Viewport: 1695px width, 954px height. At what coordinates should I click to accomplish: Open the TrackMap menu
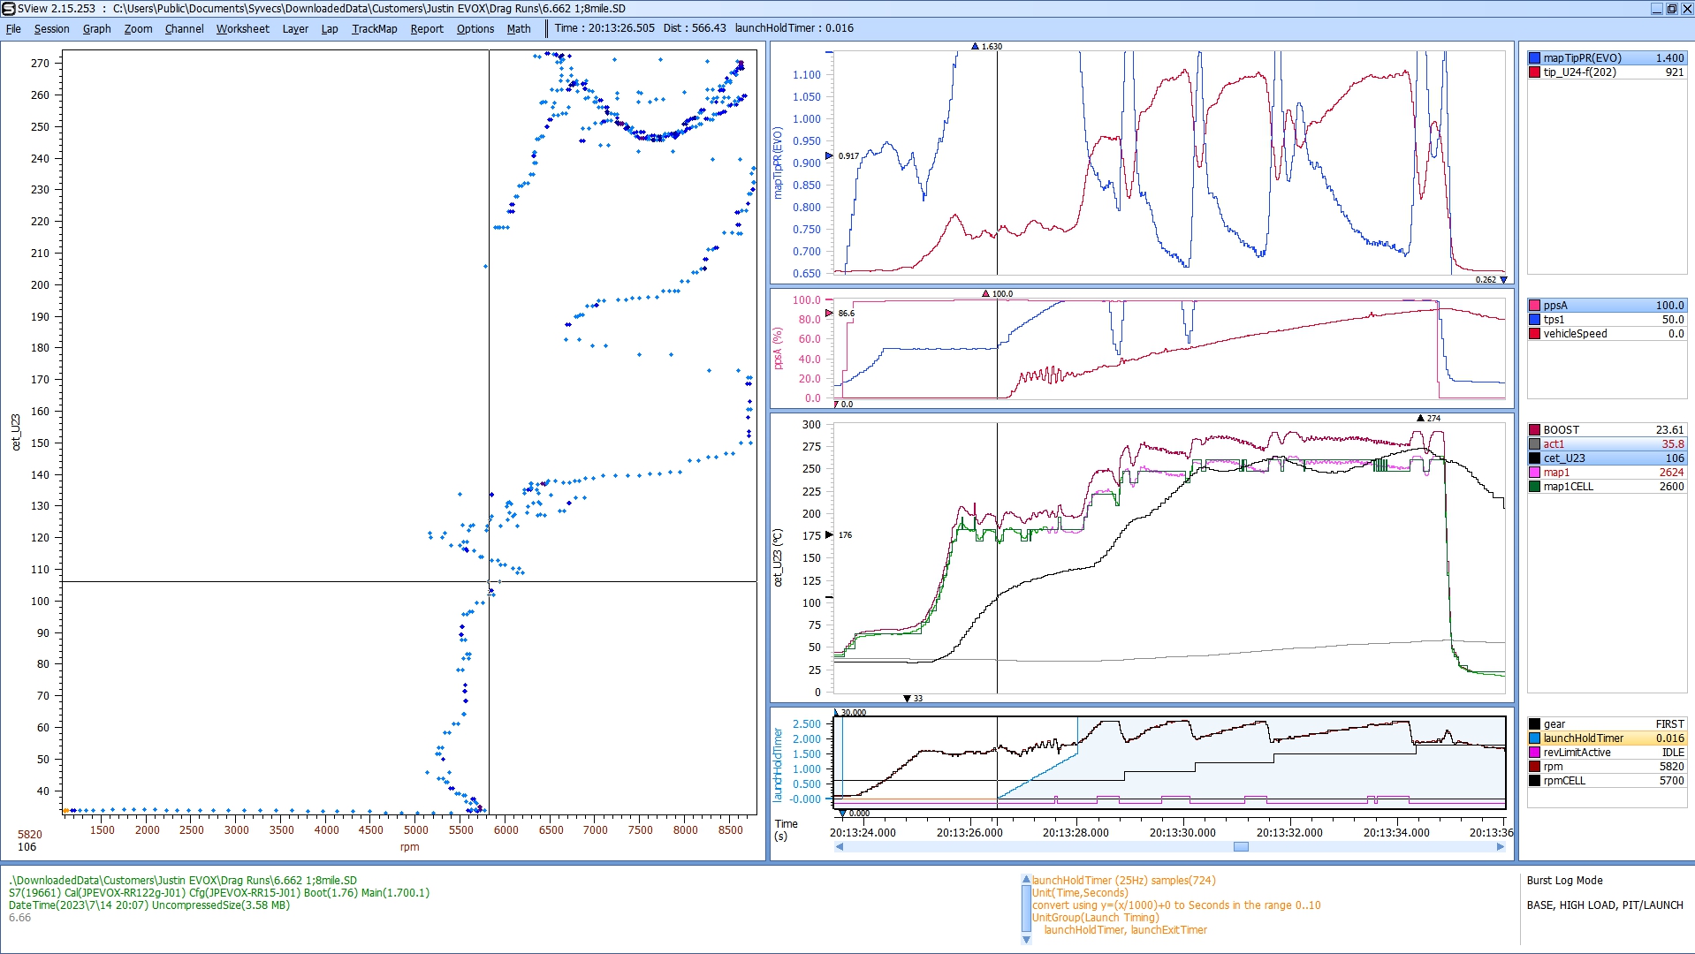click(x=374, y=28)
